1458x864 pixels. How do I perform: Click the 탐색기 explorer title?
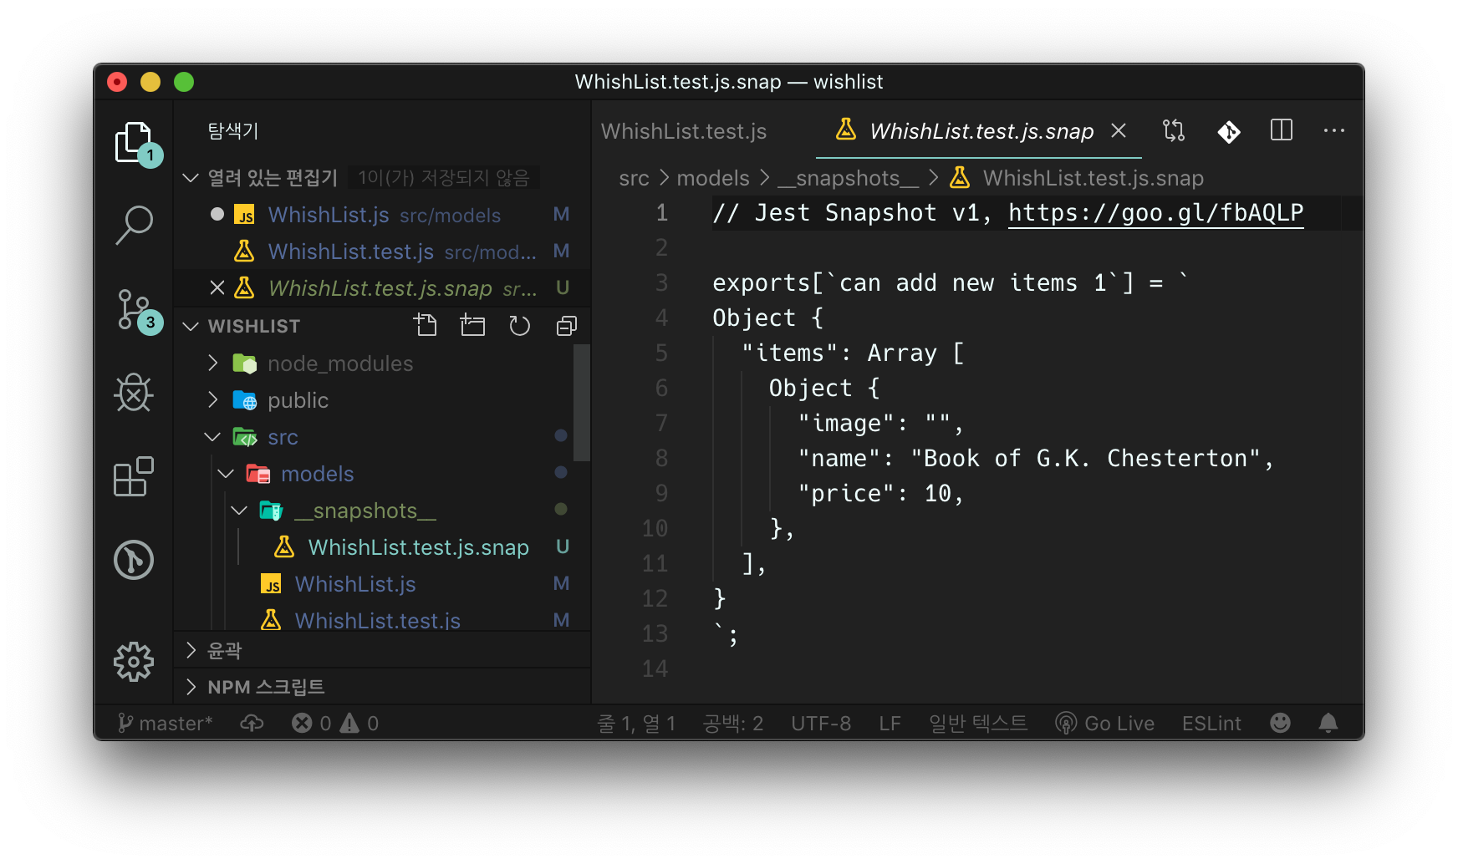233,130
